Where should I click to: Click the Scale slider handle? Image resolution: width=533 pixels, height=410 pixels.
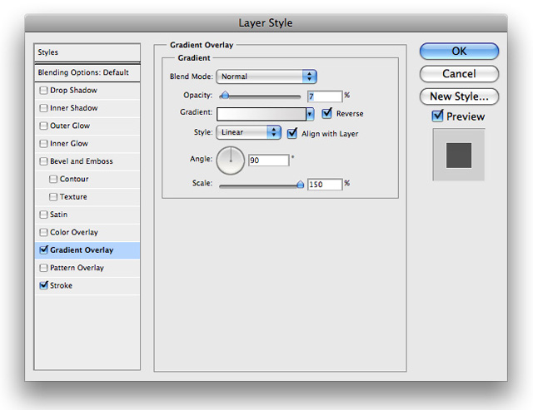[x=300, y=185]
